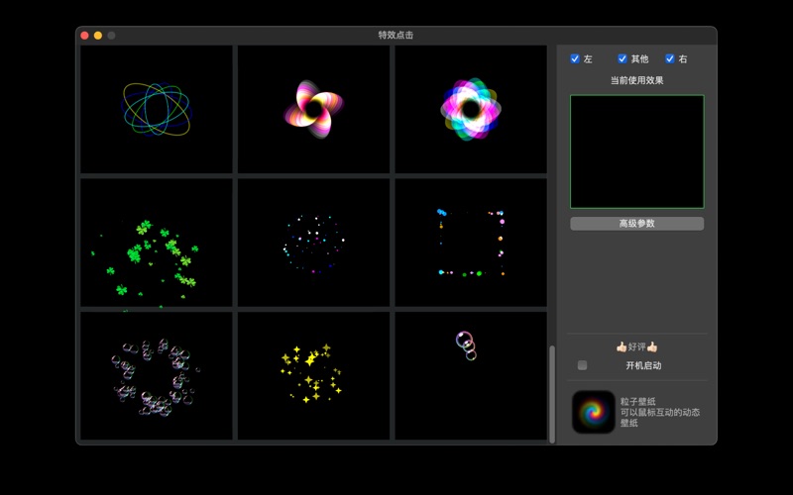
Task: Select the green clover leaves effect
Action: point(157,243)
